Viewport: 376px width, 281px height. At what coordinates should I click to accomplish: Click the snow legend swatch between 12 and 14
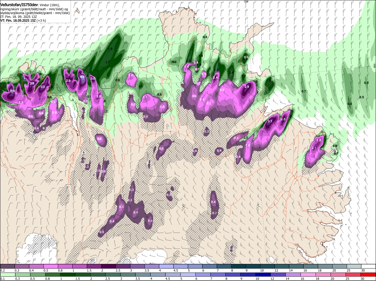click(x=282, y=266)
